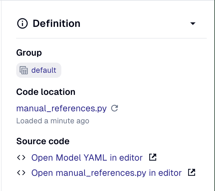The image size is (215, 191).
Task: Open manual_references.py in editor
Action: (107, 173)
